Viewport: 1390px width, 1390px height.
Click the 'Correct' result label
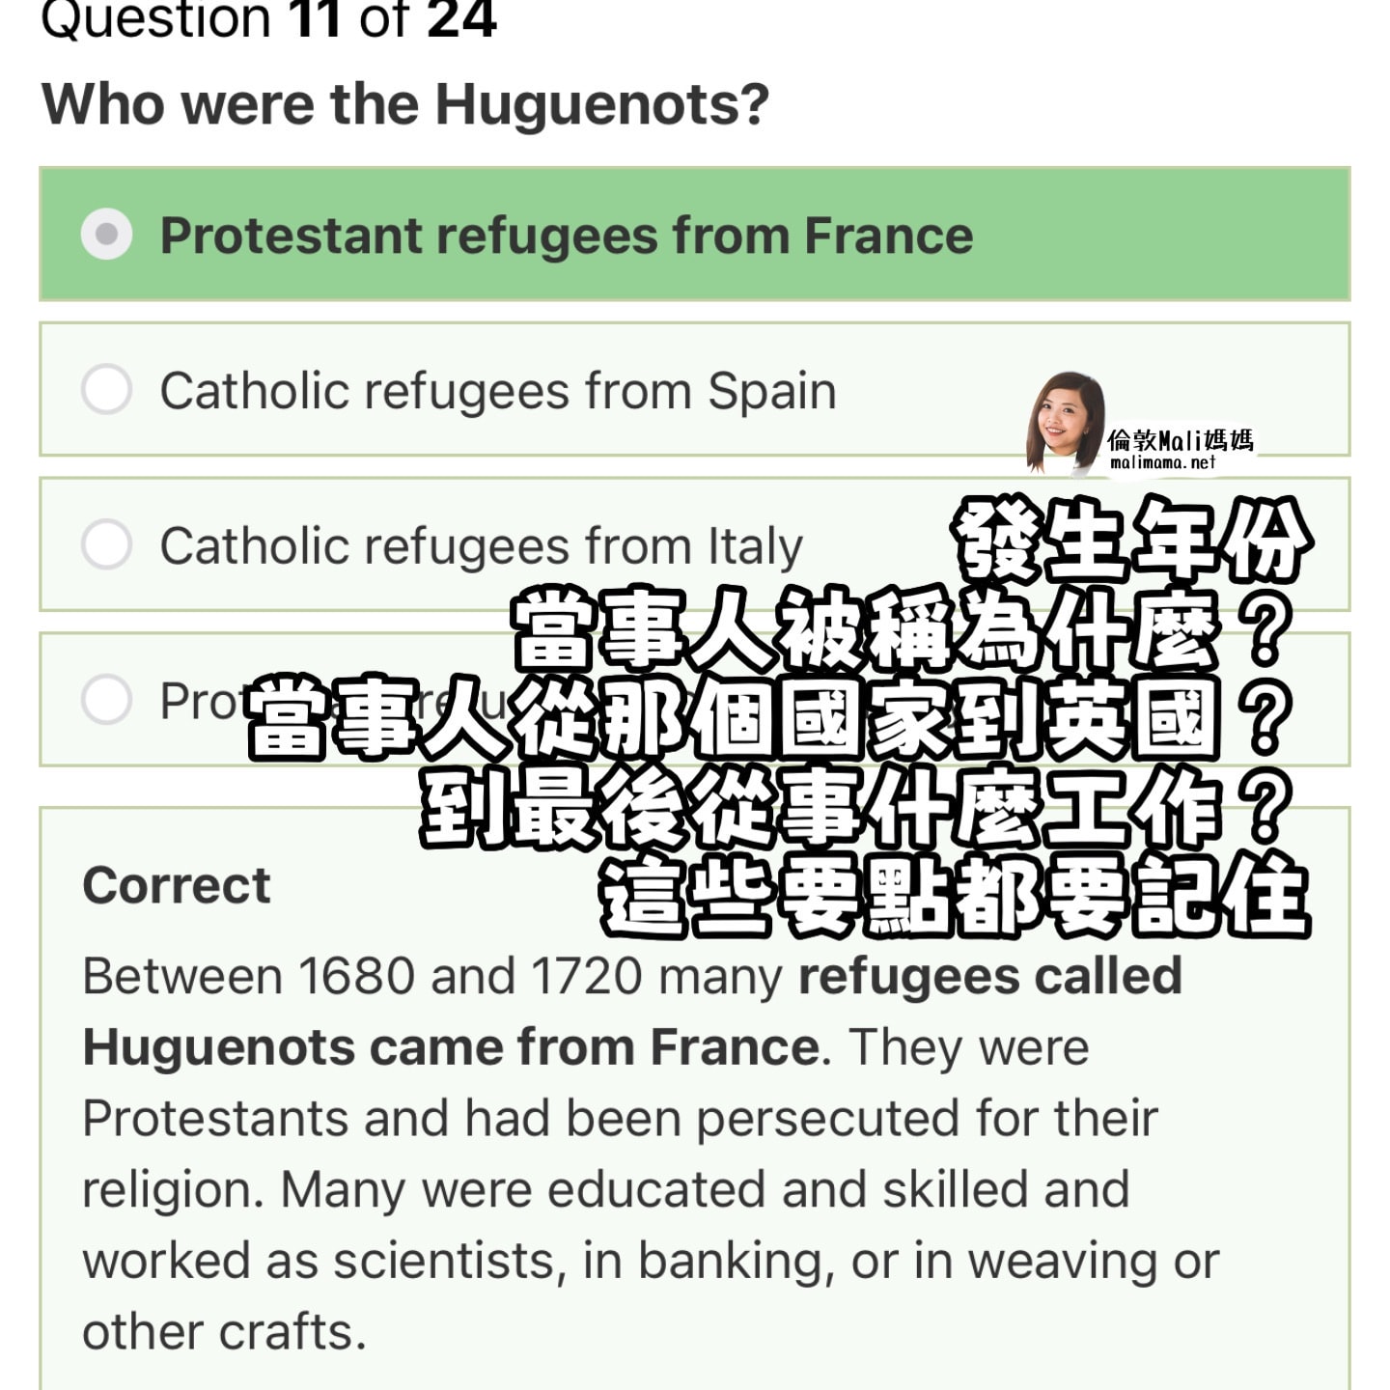[177, 885]
